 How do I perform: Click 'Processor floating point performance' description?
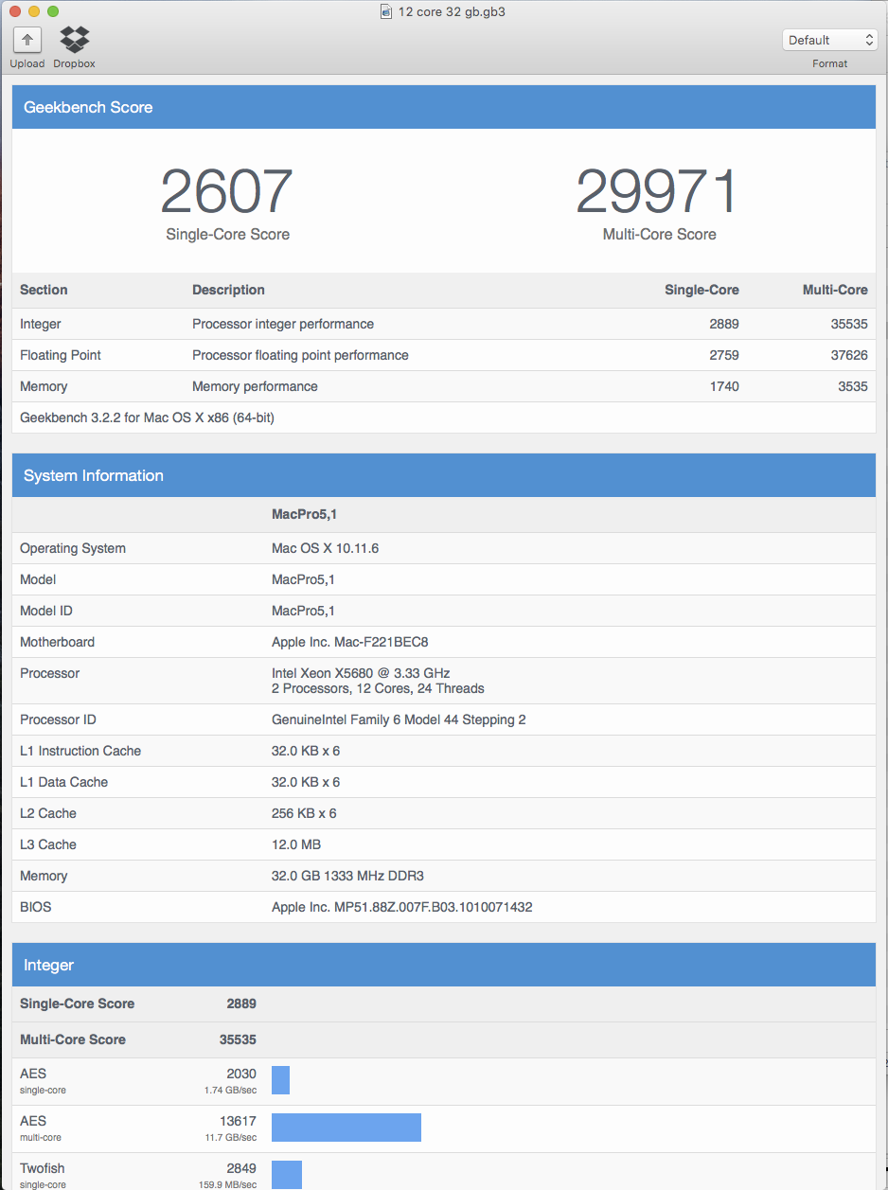pyautogui.click(x=300, y=355)
